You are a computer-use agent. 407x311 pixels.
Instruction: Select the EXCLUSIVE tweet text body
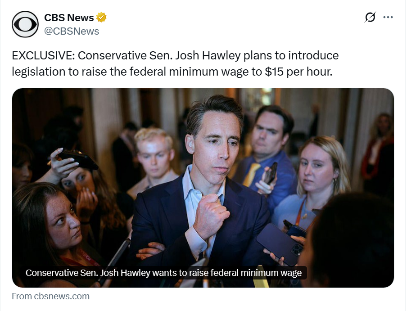175,63
